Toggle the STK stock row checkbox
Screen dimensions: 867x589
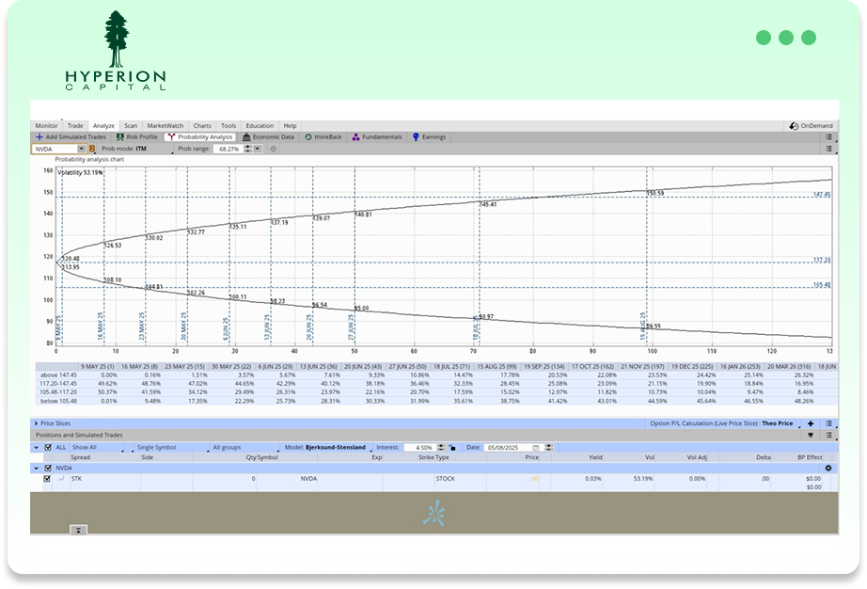[x=48, y=479]
